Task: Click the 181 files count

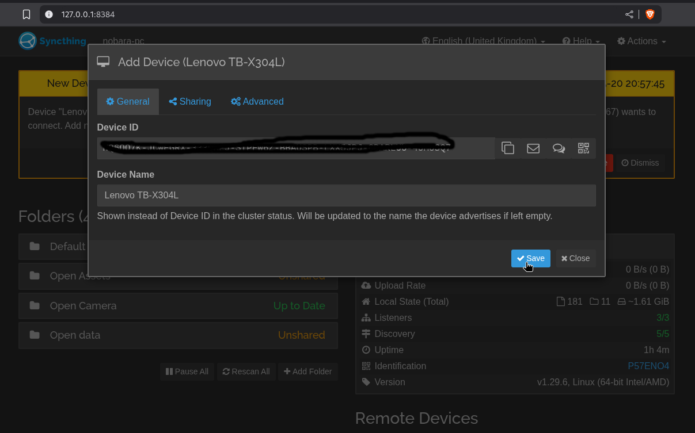Action: pos(570,301)
